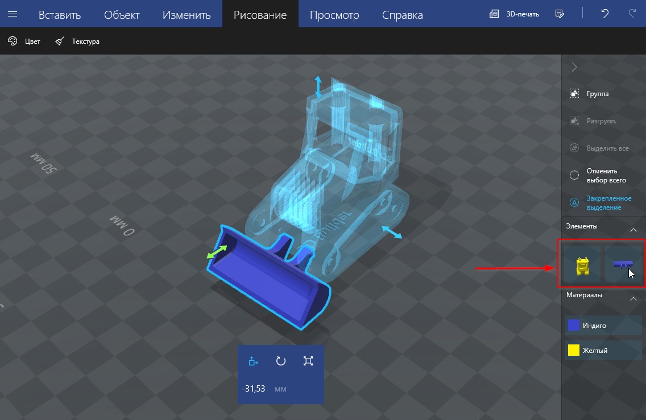
Task: Click the redo arrow icon
Action: tap(632, 14)
